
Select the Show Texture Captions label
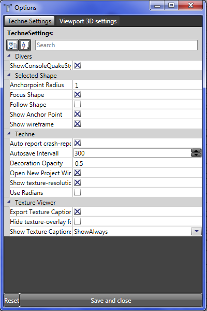tap(40, 232)
